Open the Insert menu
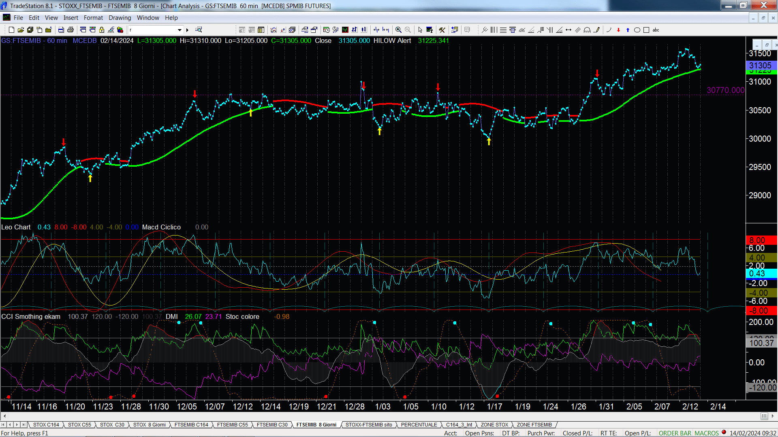This screenshot has width=778, height=437. (x=71, y=18)
